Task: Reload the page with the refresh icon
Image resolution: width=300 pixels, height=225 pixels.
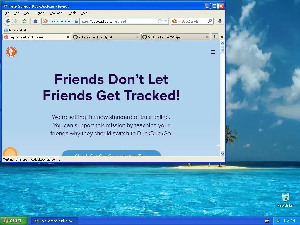Action: pyautogui.click(x=25, y=21)
